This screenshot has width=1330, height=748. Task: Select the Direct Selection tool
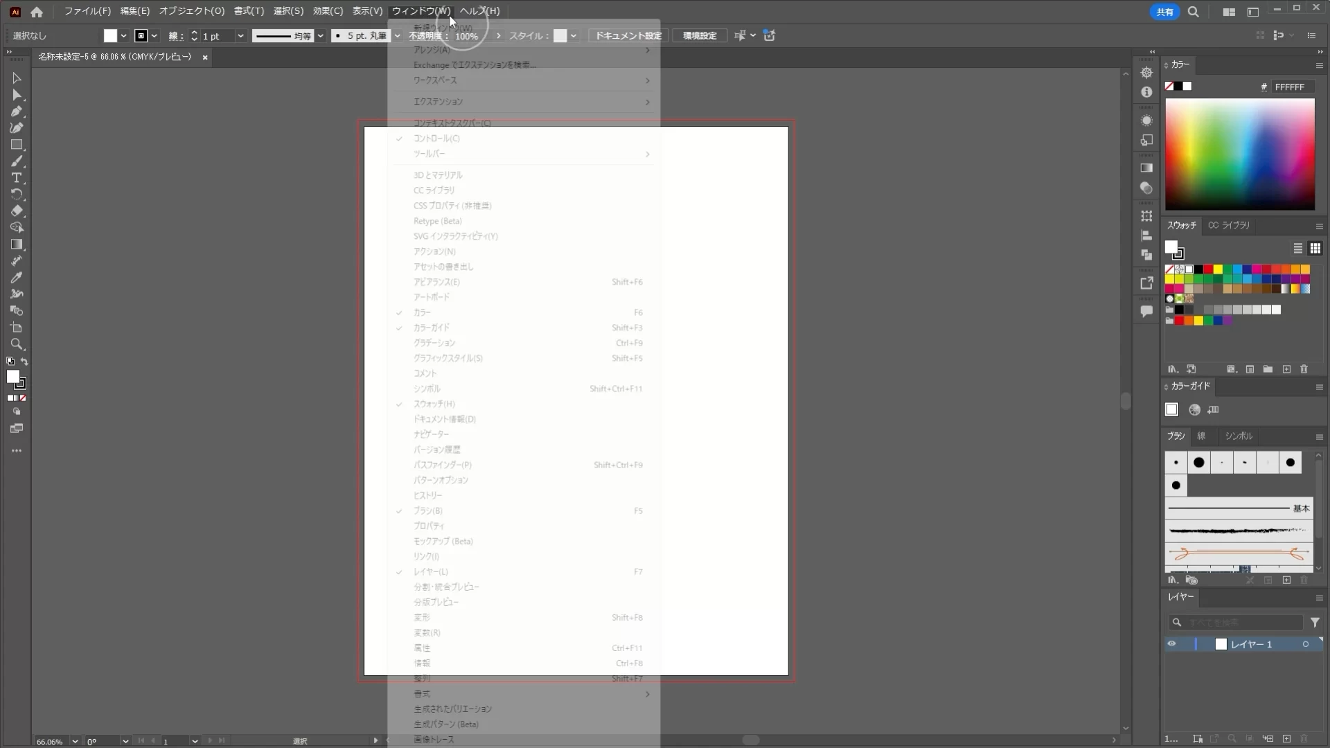[x=17, y=95]
